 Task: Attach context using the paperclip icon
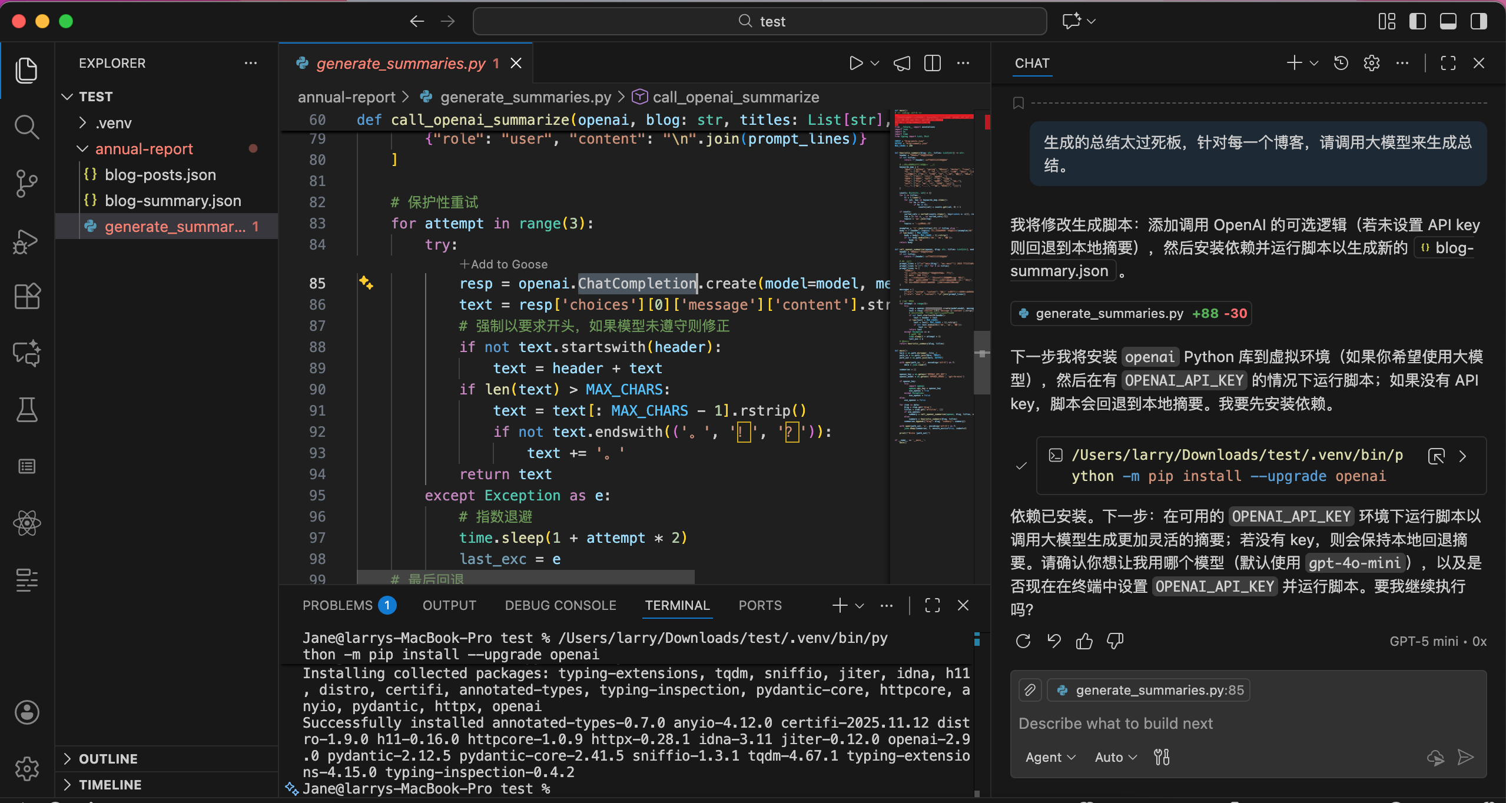(x=1029, y=690)
